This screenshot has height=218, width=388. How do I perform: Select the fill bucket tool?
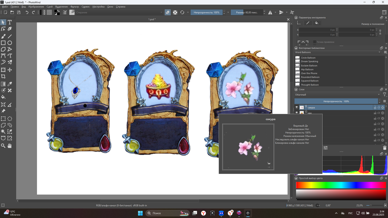tap(3, 97)
